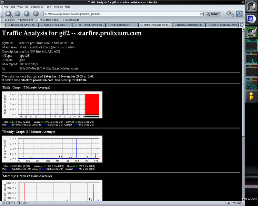Open the Tools menu

pos(48,6)
